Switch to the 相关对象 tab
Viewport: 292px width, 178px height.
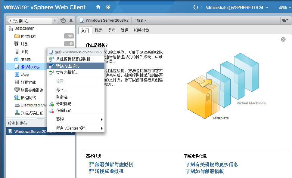point(141,30)
